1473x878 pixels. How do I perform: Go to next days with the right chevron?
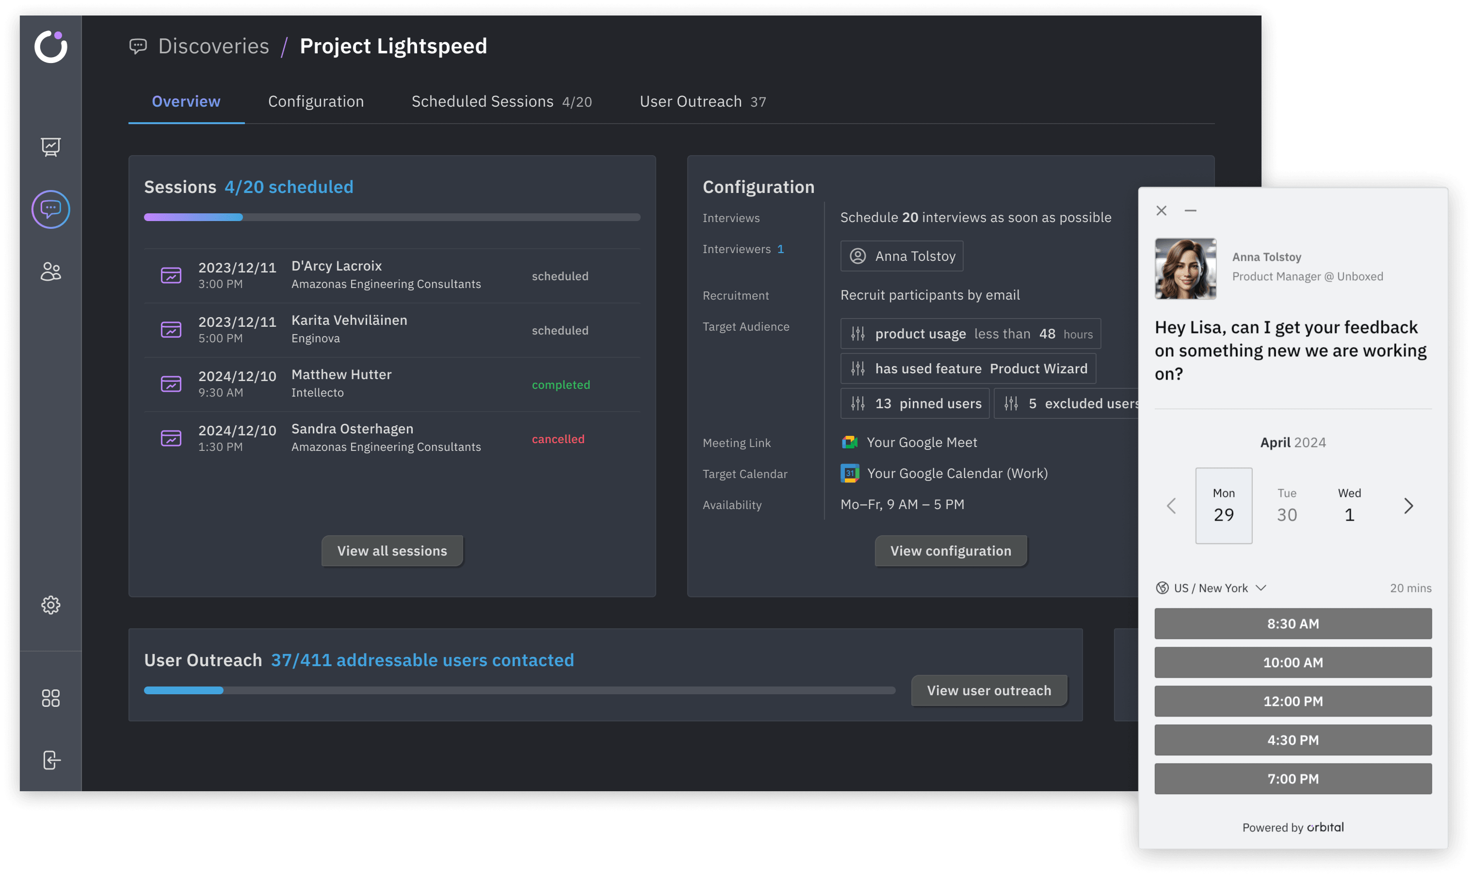tap(1408, 505)
